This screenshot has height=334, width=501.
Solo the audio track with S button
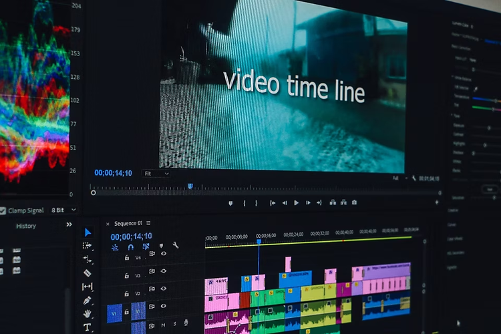point(175,324)
